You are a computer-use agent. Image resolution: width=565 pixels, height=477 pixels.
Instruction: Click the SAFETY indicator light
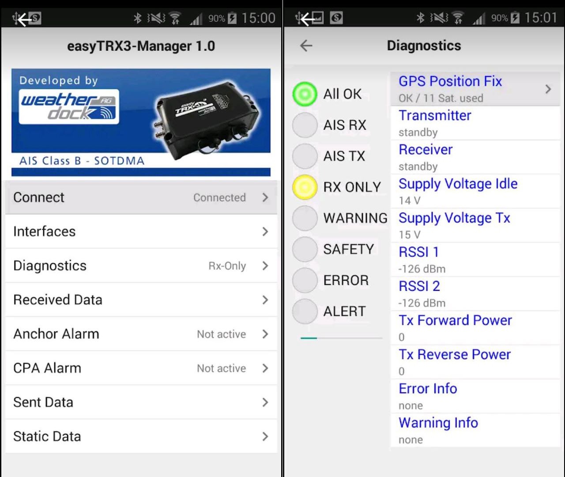point(305,249)
